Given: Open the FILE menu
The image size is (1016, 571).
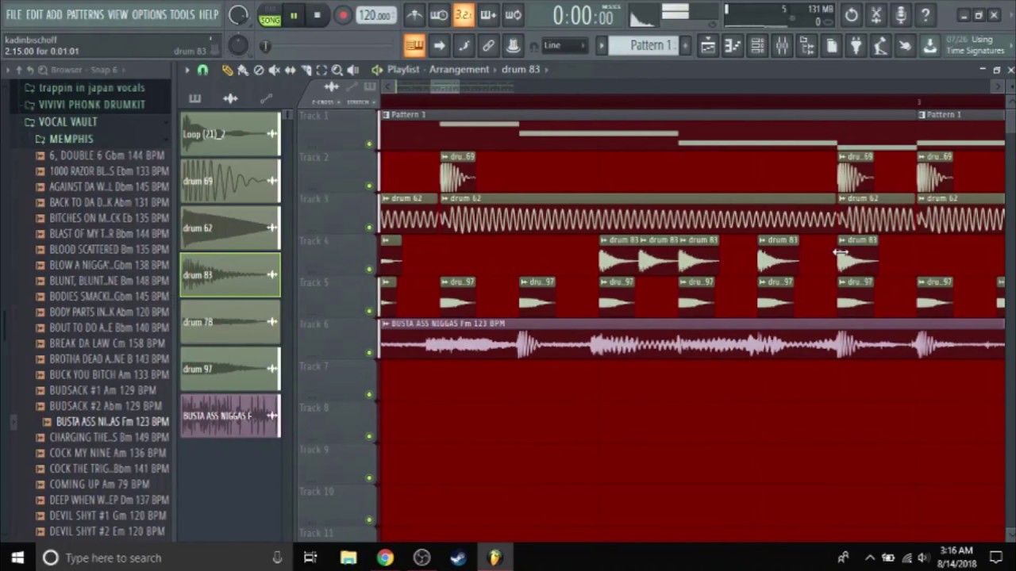Looking at the screenshot, I should click(13, 14).
